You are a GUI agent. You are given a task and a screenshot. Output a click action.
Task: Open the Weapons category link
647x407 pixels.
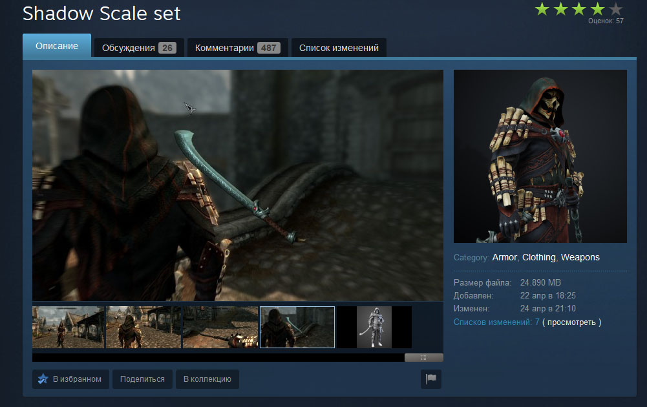(580, 257)
